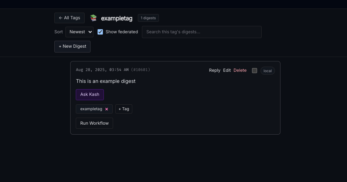Start Run Workflow for this digest

point(94,123)
